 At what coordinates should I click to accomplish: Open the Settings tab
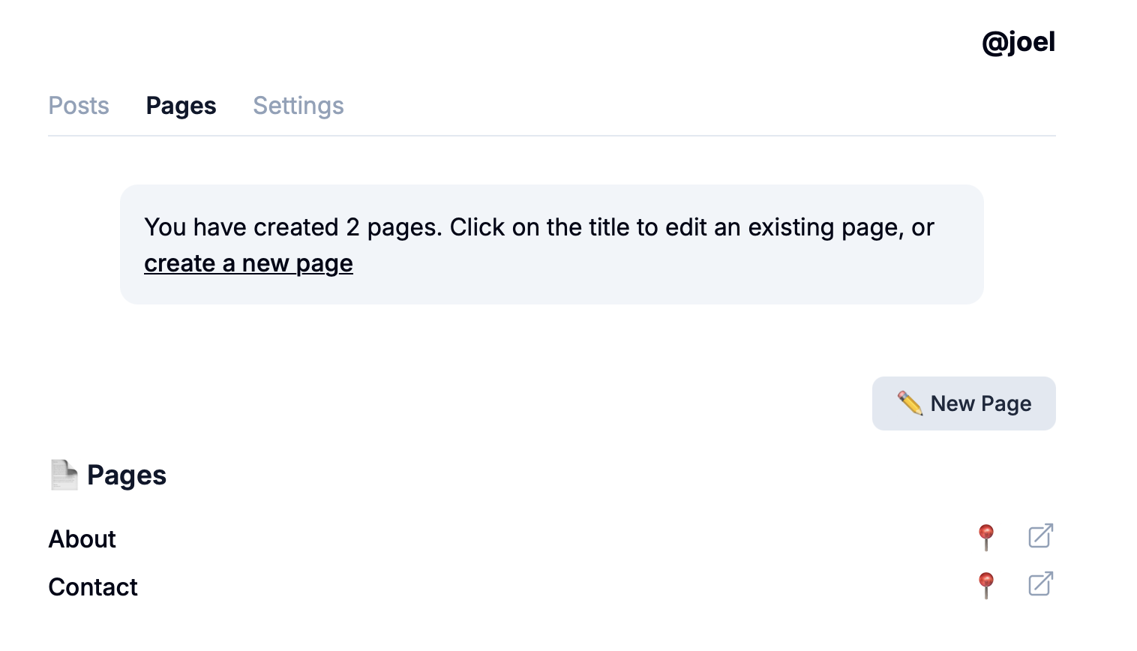[298, 106]
